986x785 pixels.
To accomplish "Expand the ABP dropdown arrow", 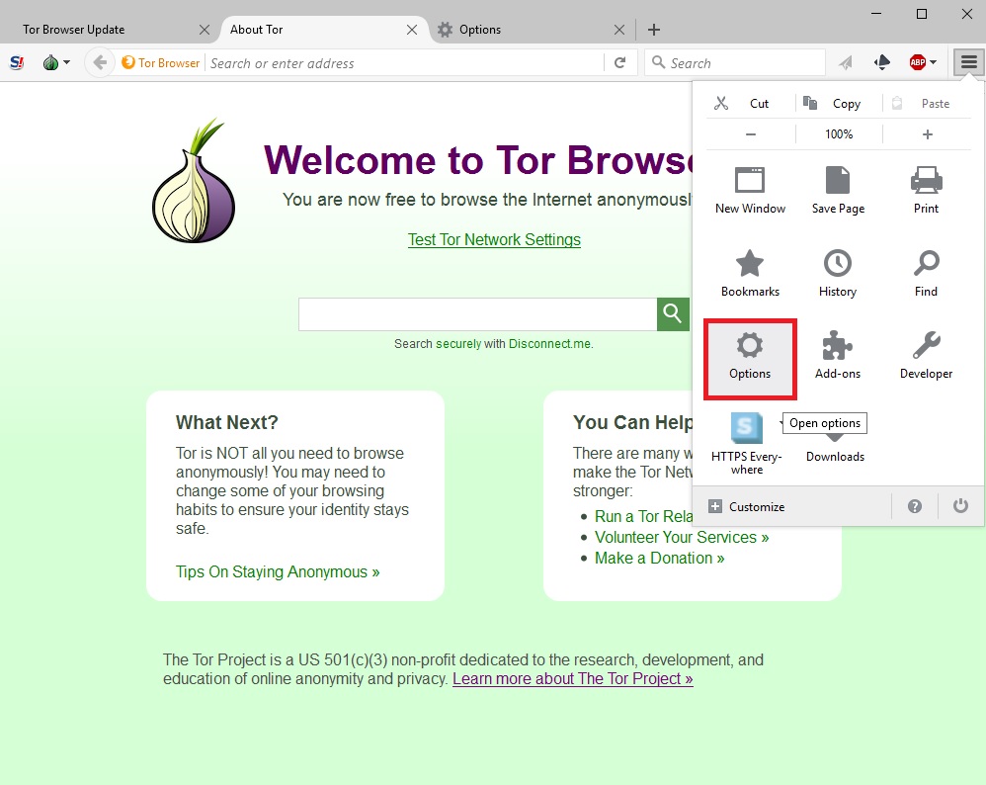I will click(934, 62).
